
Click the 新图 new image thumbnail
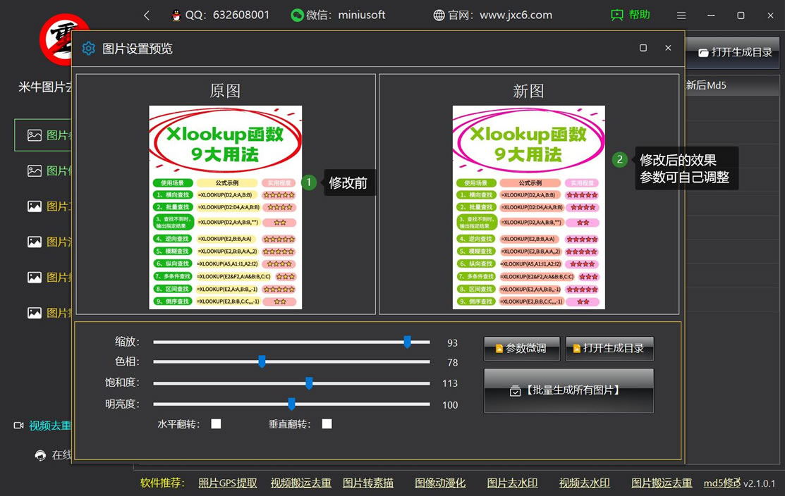pos(529,207)
